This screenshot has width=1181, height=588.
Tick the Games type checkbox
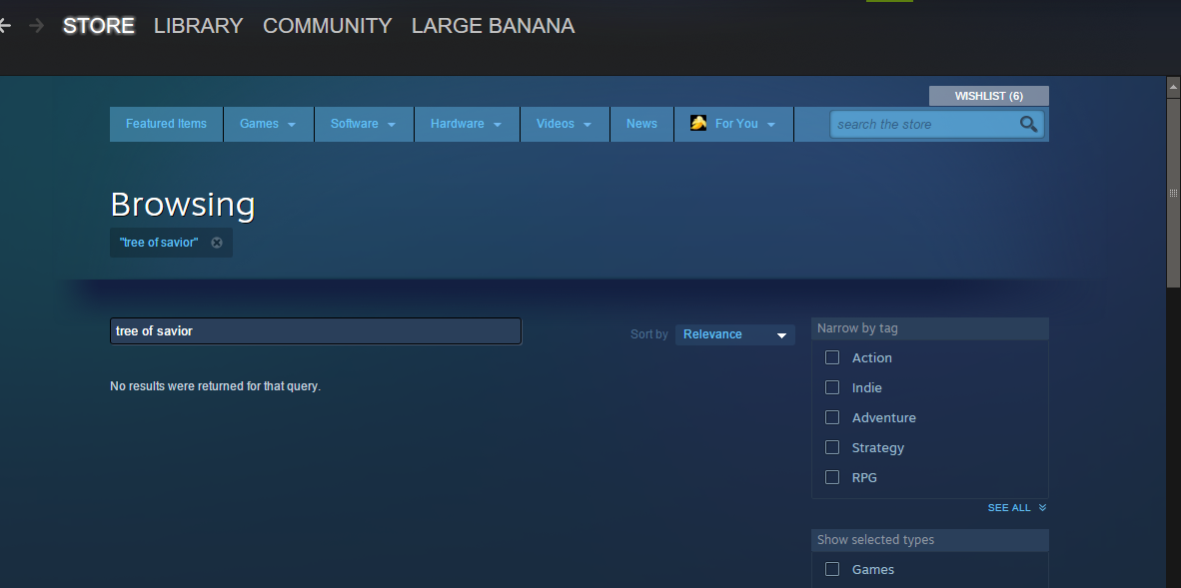tap(832, 569)
